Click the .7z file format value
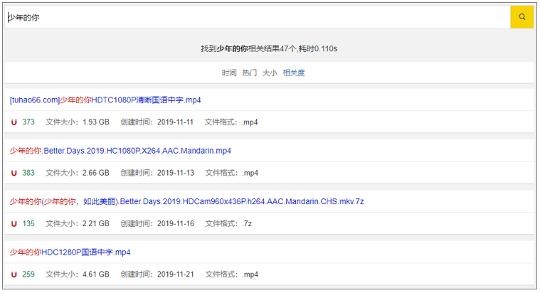 click(x=247, y=224)
